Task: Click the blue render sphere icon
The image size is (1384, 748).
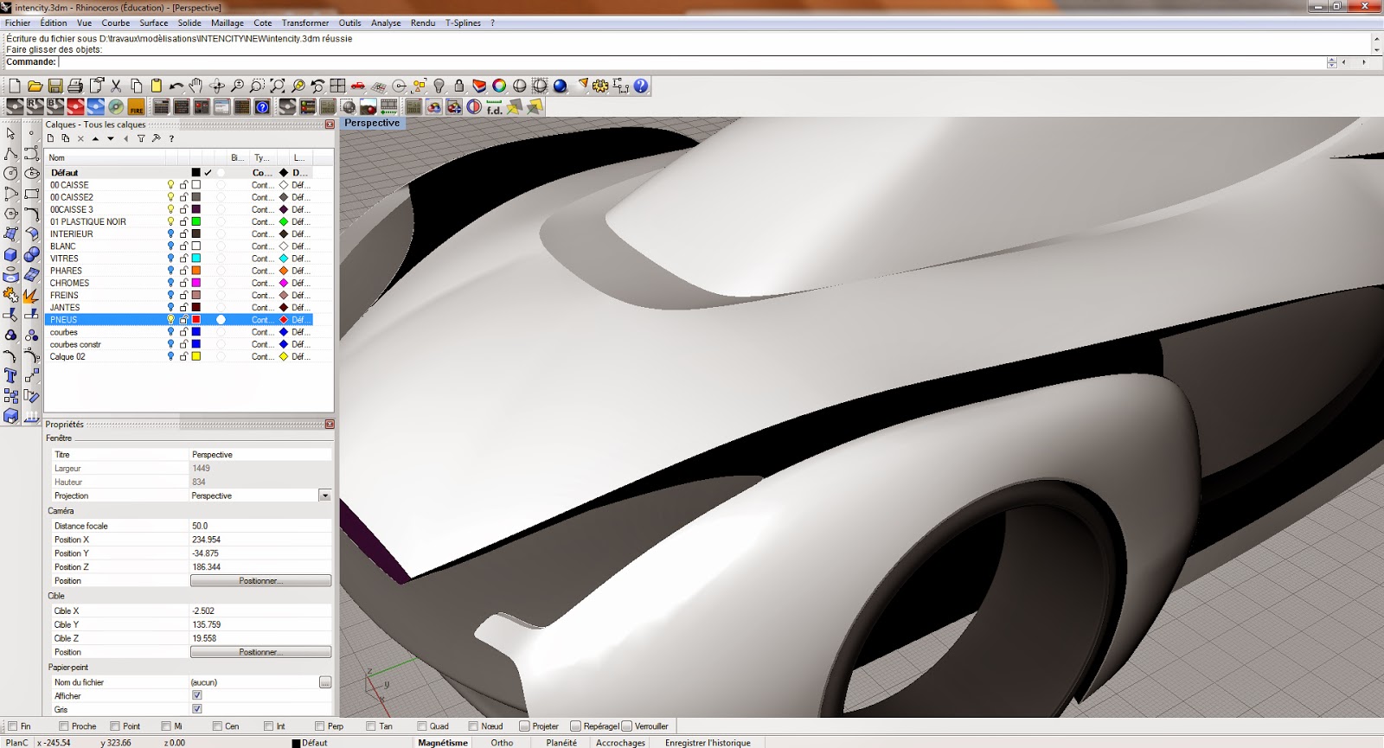Action: click(x=561, y=86)
